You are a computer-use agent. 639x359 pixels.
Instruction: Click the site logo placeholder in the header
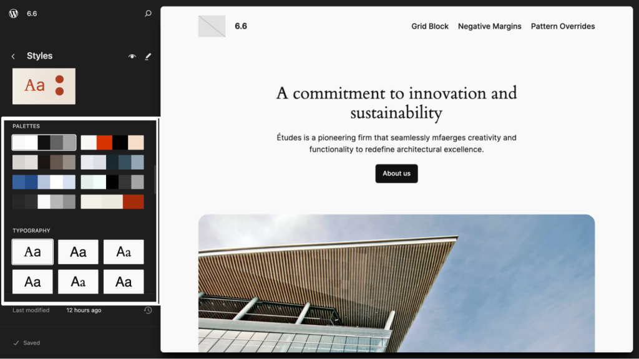tap(212, 26)
